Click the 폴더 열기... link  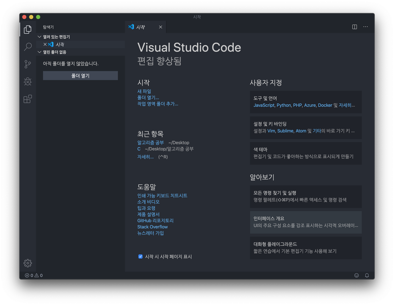[148, 98]
